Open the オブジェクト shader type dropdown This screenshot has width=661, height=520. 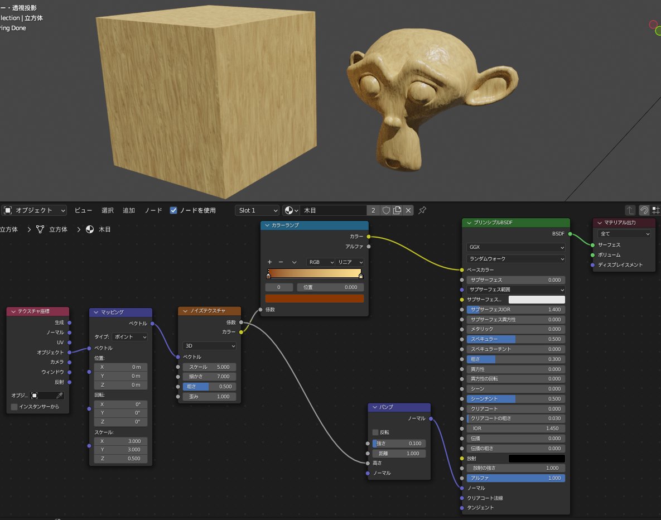(x=35, y=210)
